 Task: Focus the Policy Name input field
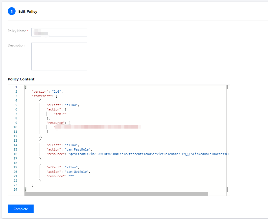(x=59, y=32)
